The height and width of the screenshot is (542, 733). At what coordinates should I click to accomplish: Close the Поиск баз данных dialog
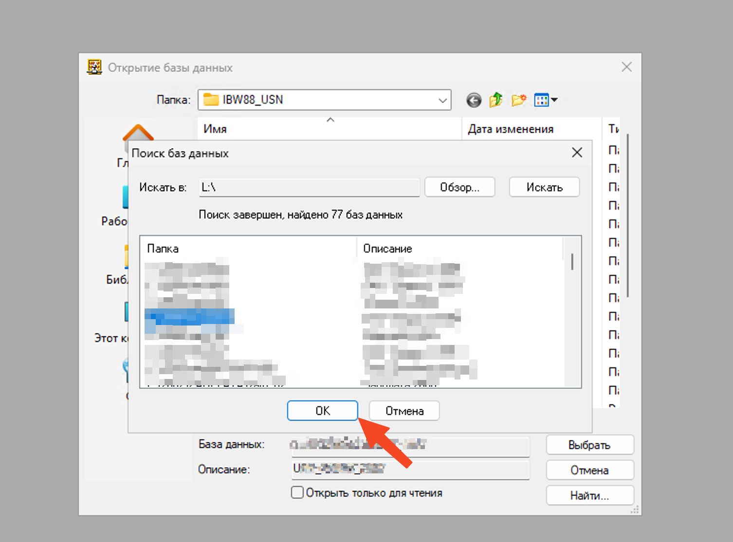click(x=577, y=153)
